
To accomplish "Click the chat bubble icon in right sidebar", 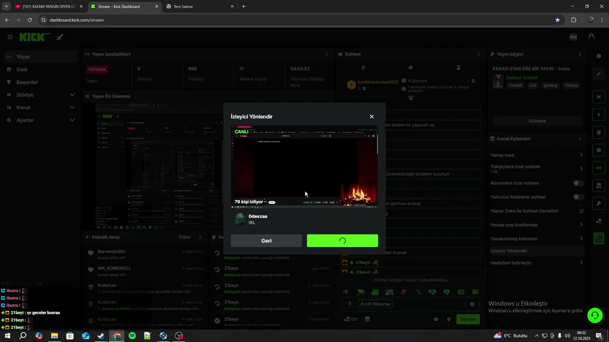I will click(599, 150).
